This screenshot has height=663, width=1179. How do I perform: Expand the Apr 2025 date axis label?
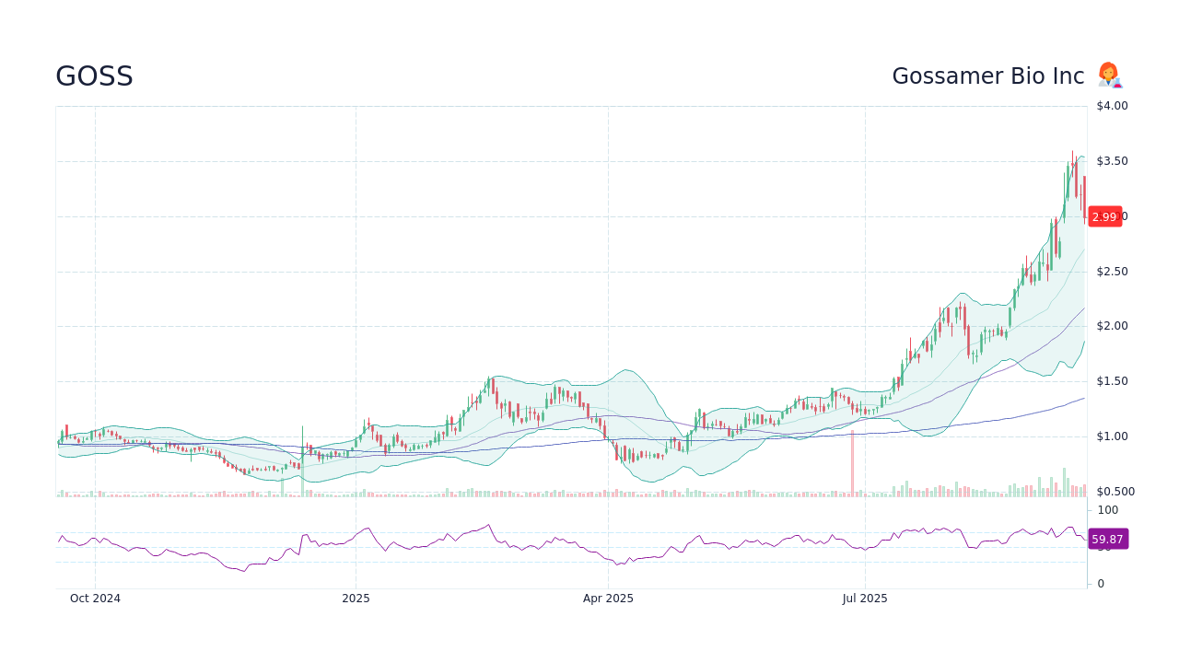click(608, 599)
